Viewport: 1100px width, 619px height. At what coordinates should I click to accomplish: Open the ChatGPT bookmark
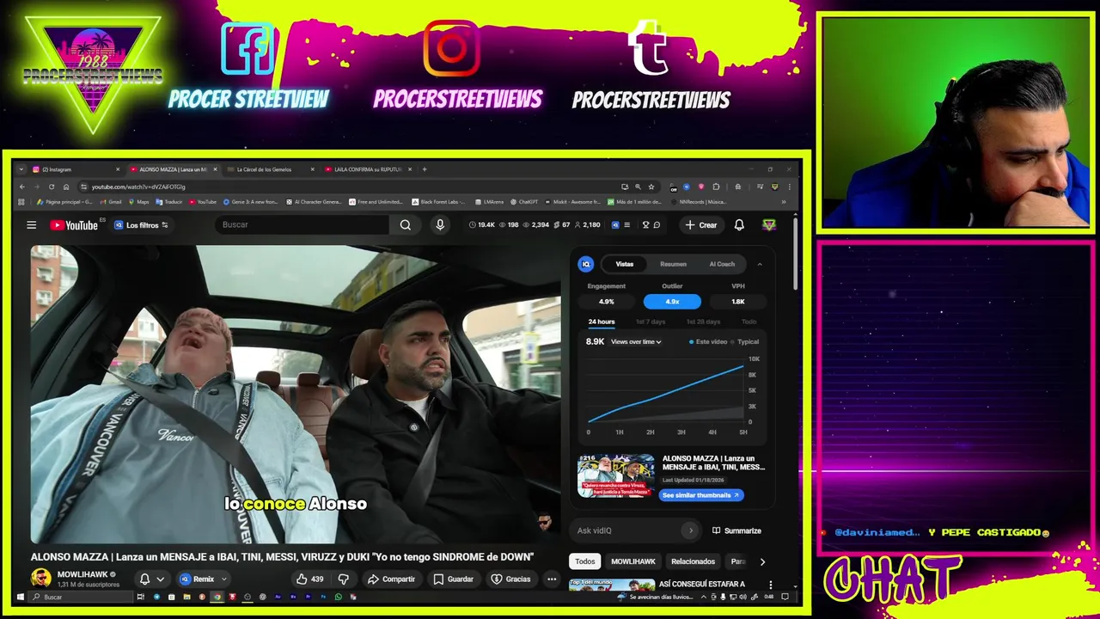tap(523, 202)
